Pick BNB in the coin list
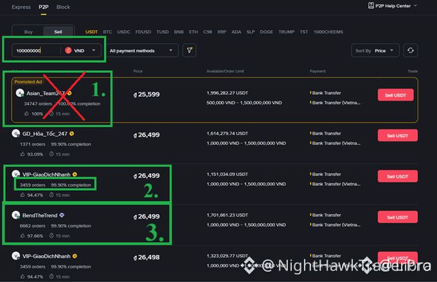 179,31
